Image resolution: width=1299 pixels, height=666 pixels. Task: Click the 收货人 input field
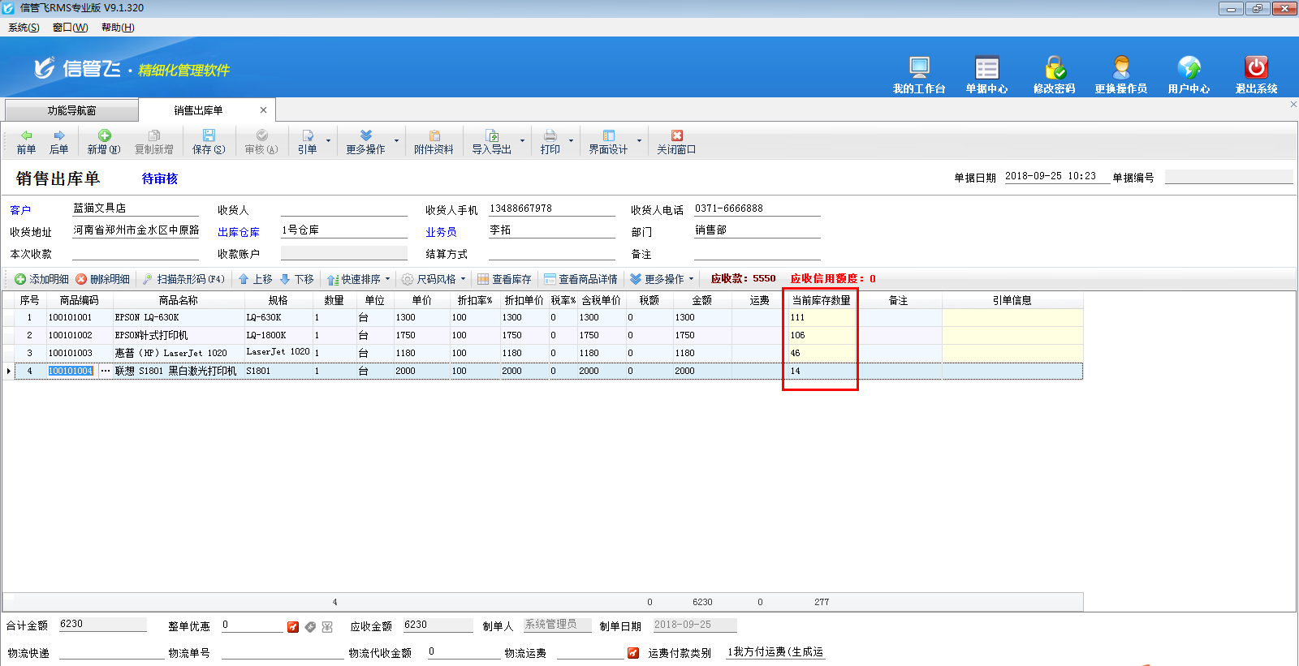[x=343, y=209]
